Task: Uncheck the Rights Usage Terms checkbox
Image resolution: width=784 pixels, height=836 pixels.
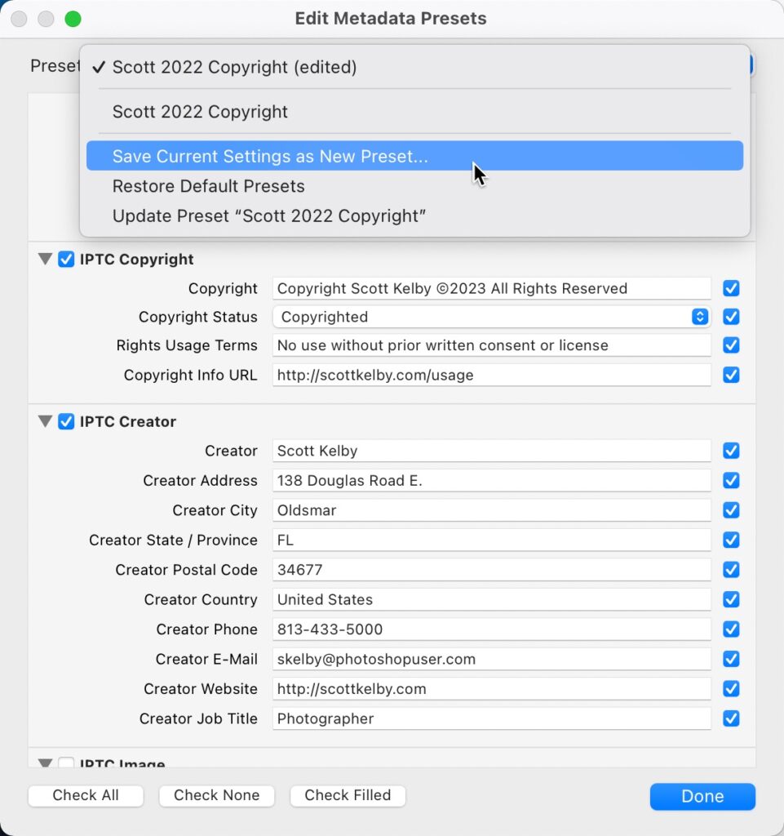Action: 731,345
